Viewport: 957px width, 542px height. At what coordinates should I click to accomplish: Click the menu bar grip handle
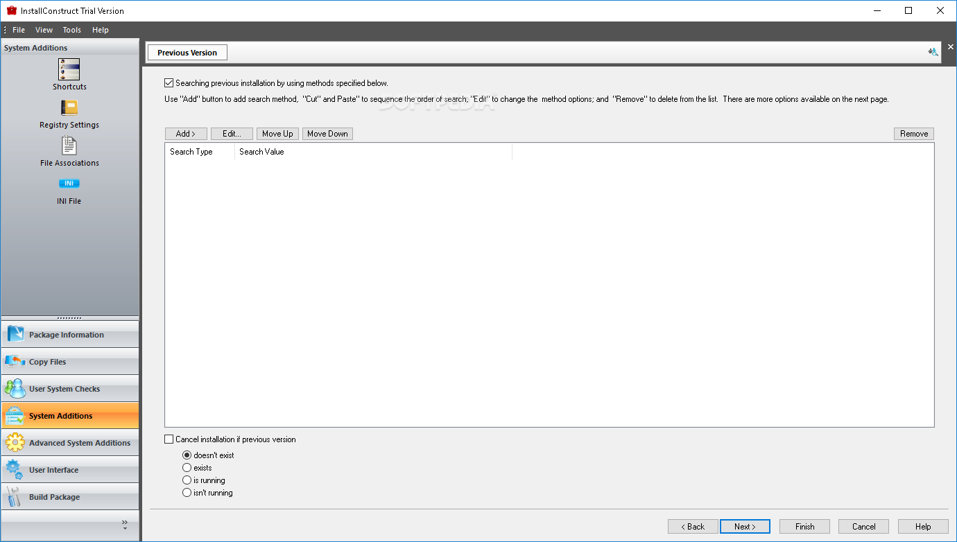click(5, 30)
